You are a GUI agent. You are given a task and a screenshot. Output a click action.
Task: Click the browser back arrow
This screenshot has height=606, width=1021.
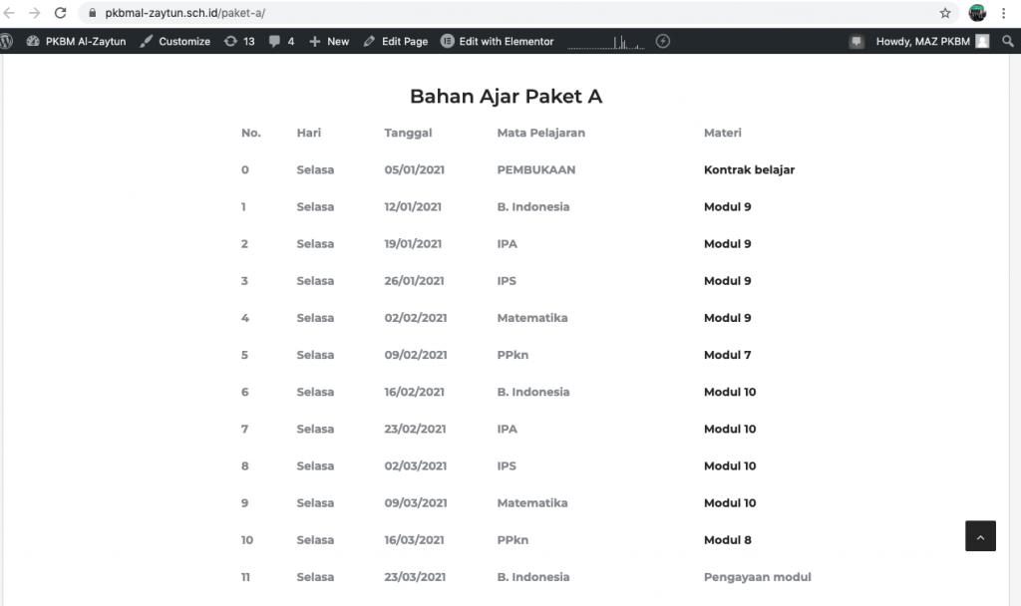tap(10, 13)
